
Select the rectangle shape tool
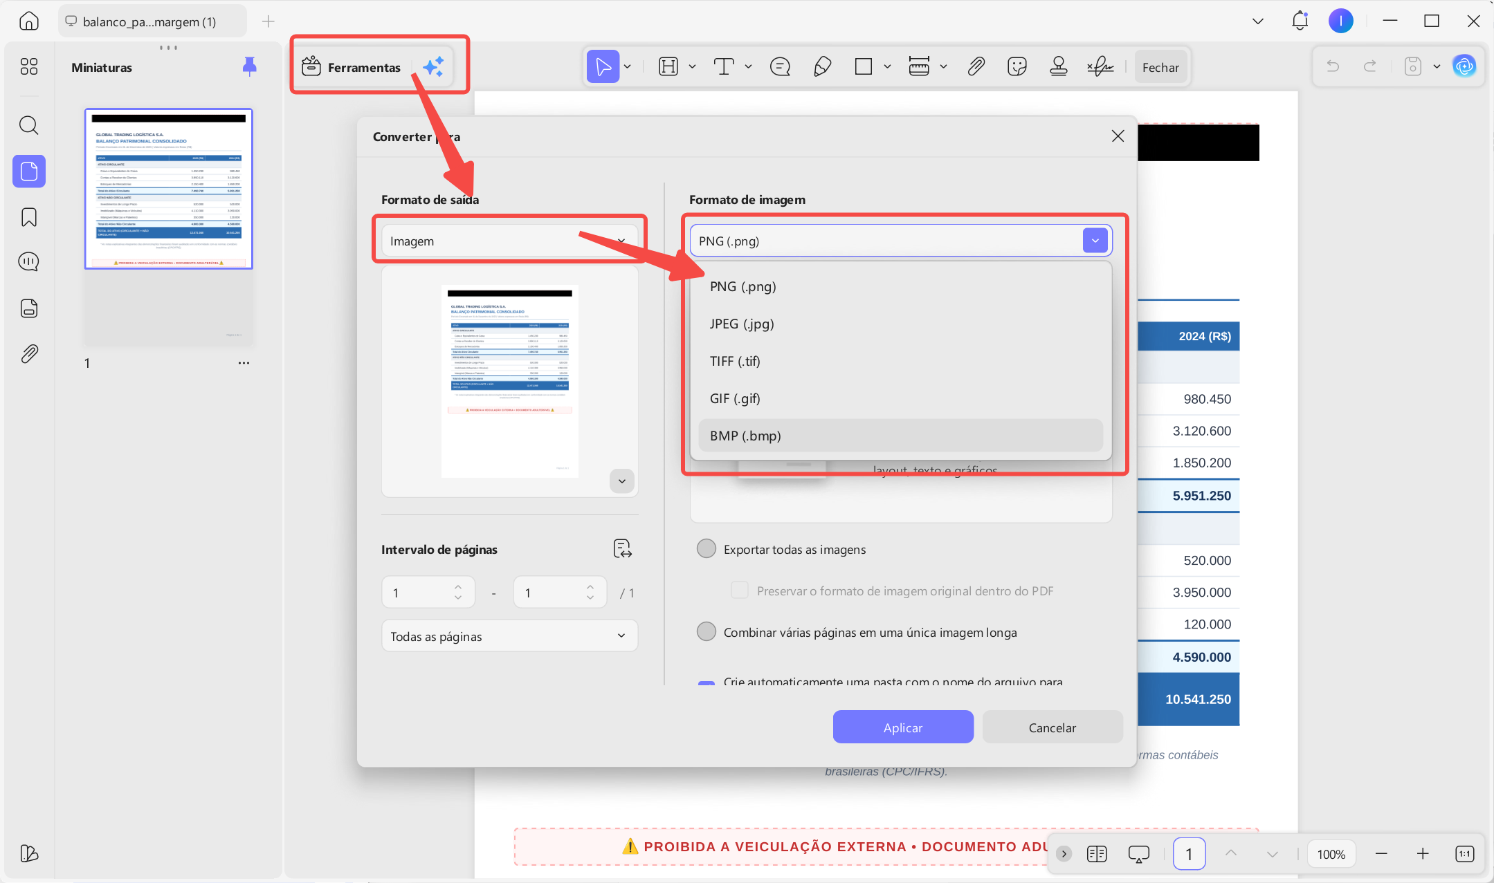[x=863, y=67]
